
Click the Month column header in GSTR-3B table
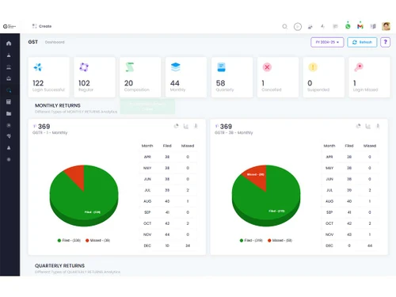329,146
